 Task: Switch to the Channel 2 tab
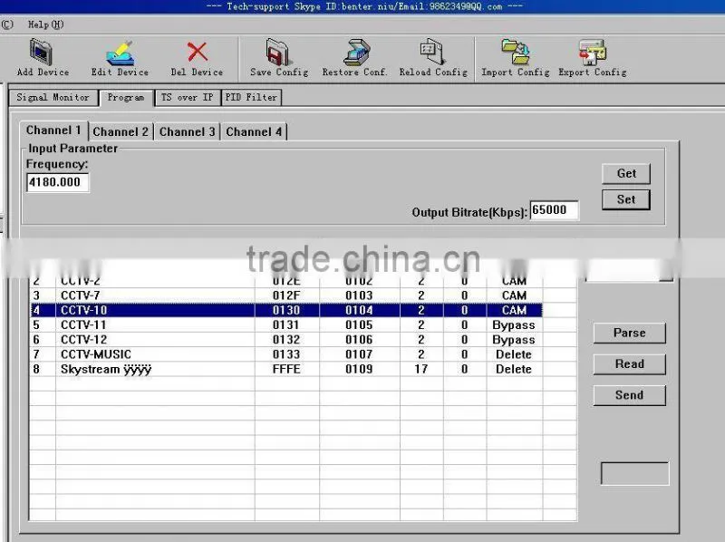click(121, 131)
